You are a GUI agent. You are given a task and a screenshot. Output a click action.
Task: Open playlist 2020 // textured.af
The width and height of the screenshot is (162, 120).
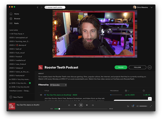17,75
